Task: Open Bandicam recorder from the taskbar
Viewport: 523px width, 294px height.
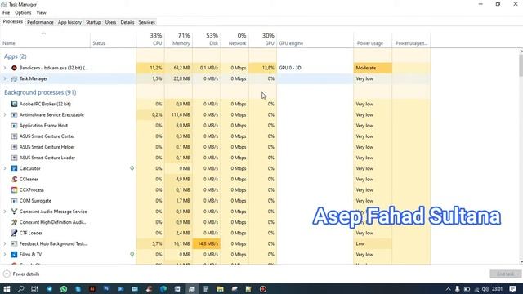Action: click(x=263, y=289)
